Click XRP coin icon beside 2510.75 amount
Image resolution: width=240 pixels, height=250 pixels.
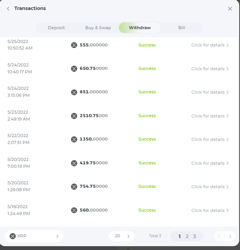click(x=74, y=116)
